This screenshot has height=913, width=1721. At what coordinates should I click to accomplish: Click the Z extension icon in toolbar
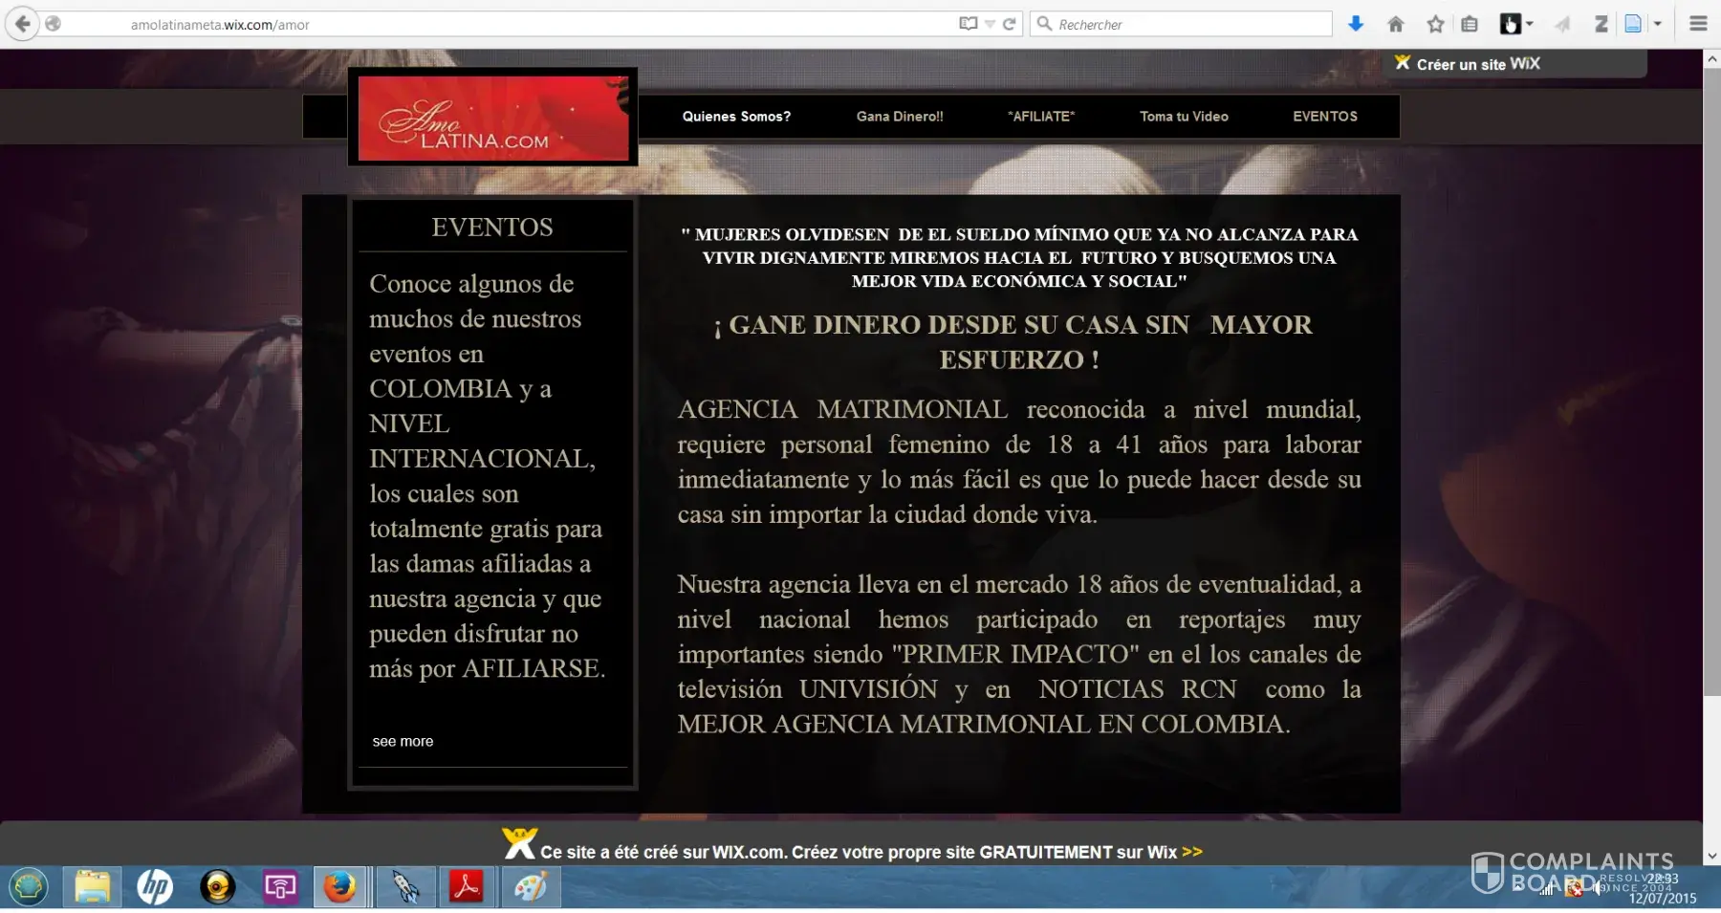(x=1601, y=24)
